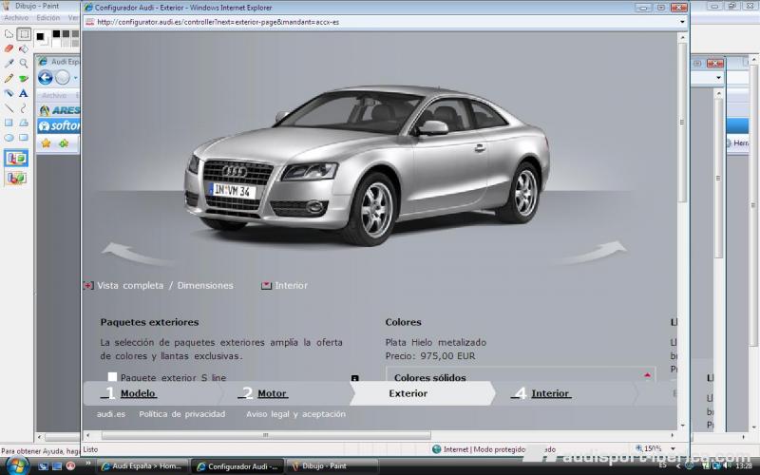The width and height of the screenshot is (760, 475).
Task: Pick the black swatch in Paint palette
Action: click(57, 33)
